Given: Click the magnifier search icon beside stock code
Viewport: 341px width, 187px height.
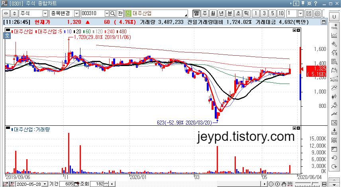Looking at the screenshot, I should click(113, 14).
